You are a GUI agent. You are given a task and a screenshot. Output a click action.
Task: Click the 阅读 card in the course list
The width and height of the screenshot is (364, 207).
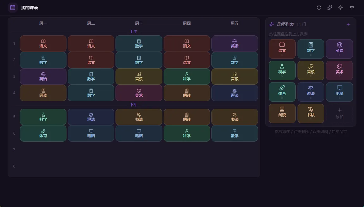pos(282,113)
